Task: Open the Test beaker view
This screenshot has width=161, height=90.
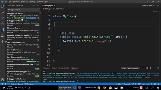Action: click(x=2, y=36)
